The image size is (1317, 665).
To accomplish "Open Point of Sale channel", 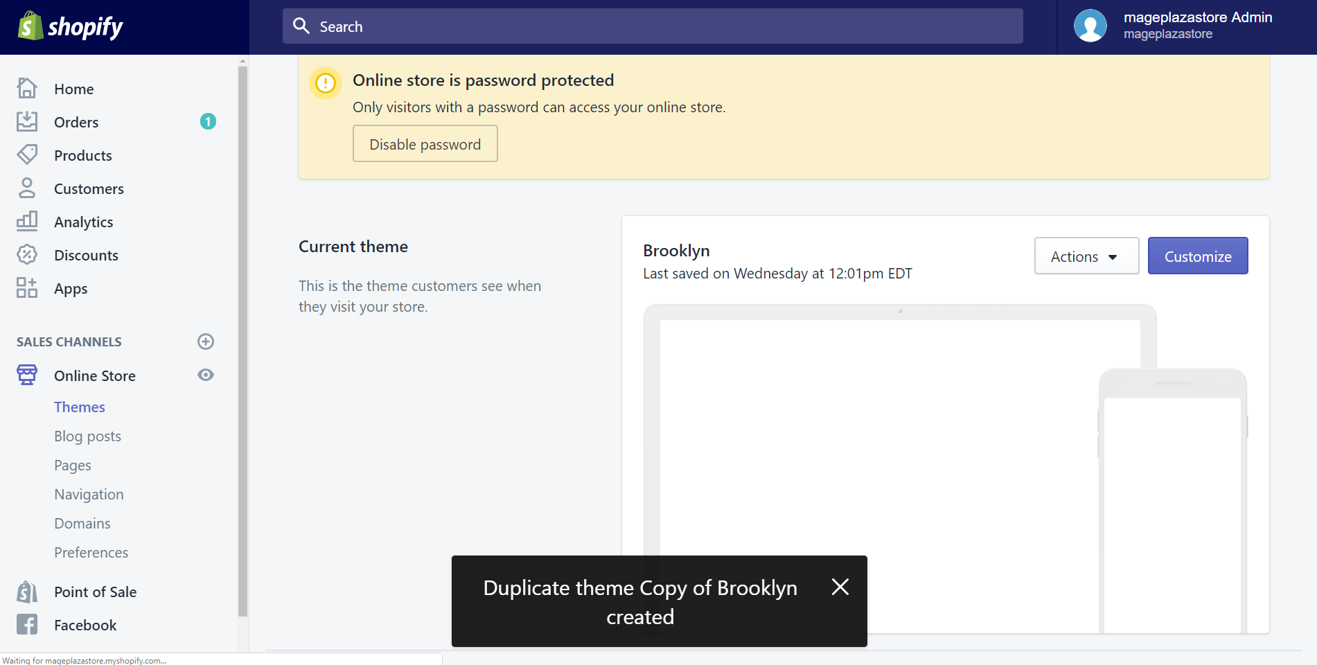I will click(x=96, y=592).
